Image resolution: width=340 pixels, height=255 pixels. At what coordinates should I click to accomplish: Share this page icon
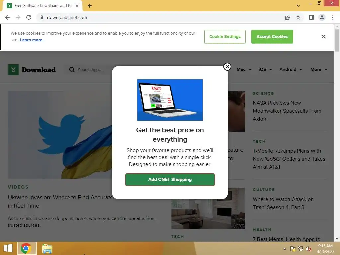pyautogui.click(x=288, y=17)
